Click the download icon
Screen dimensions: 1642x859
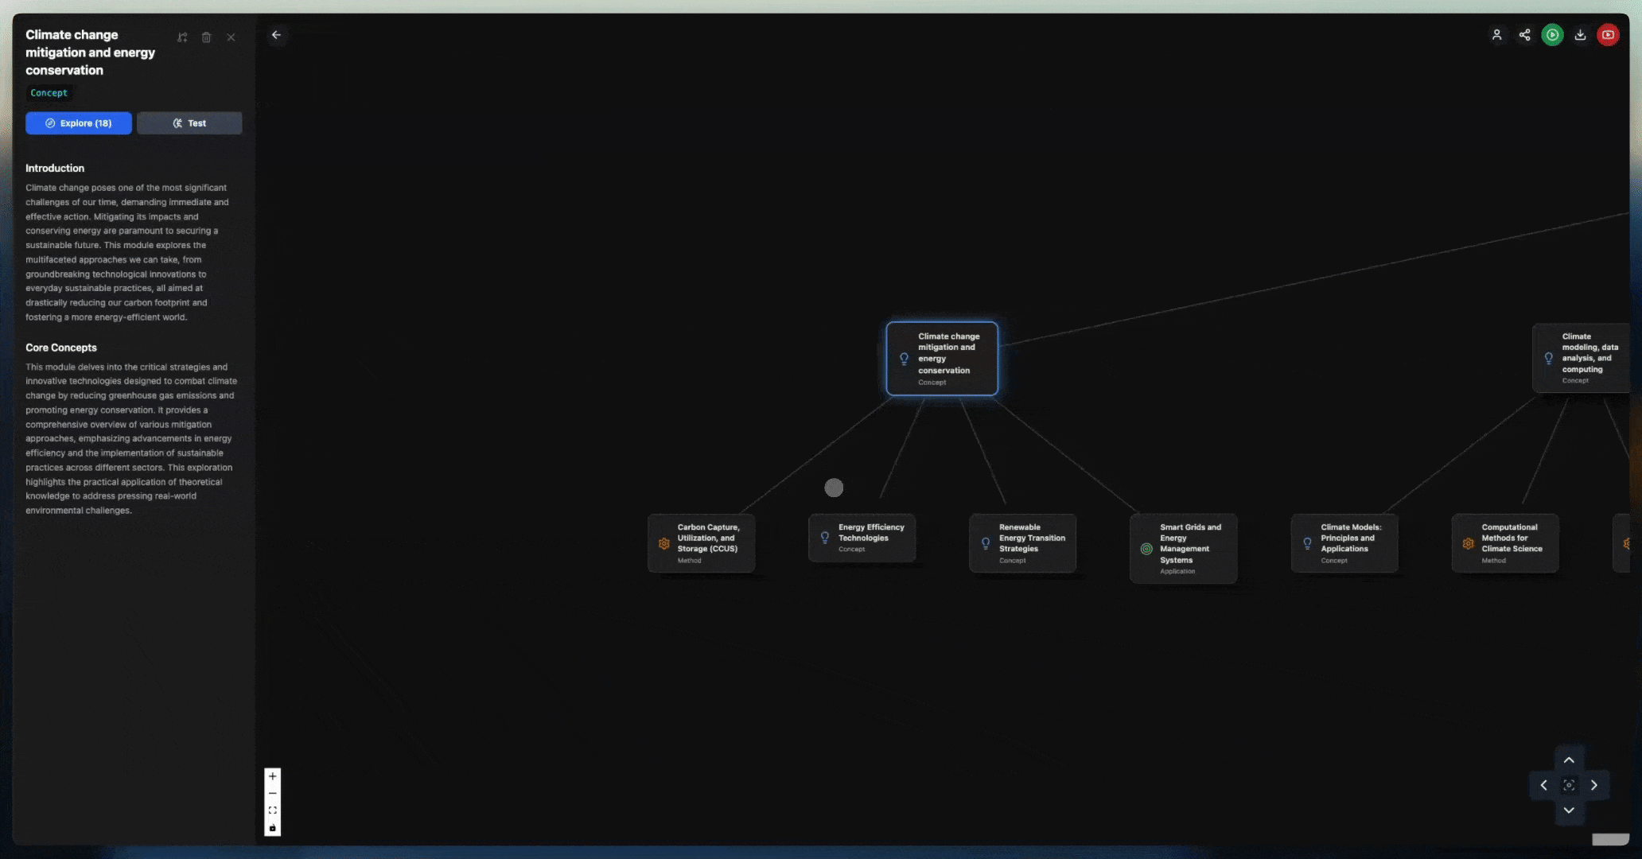click(x=1580, y=35)
